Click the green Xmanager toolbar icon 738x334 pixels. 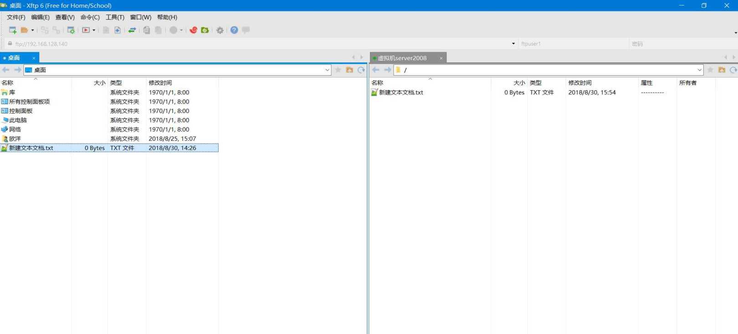point(205,30)
